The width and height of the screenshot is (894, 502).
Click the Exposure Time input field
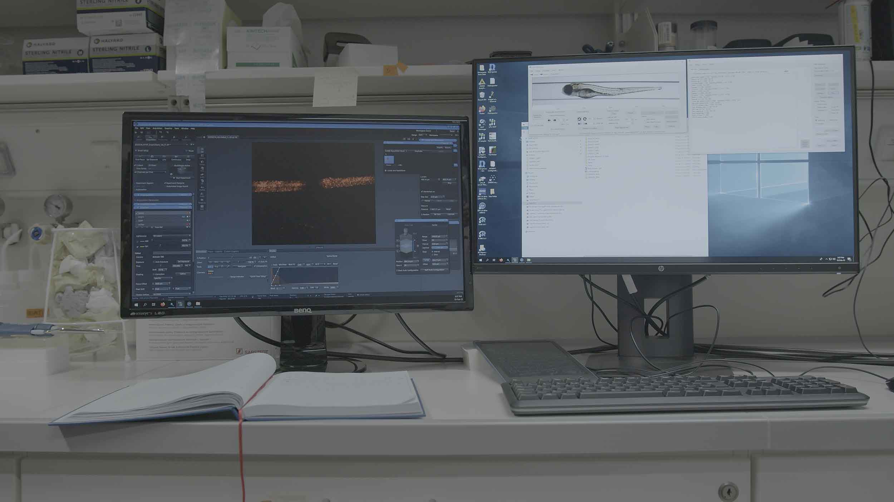pos(177,266)
